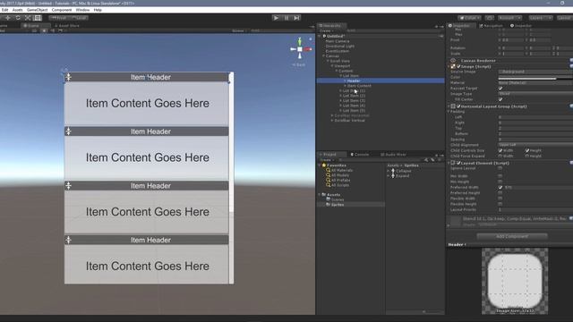Expand Scrollbar Vertical hierarchy node
This screenshot has height=322, width=573.
click(332, 120)
